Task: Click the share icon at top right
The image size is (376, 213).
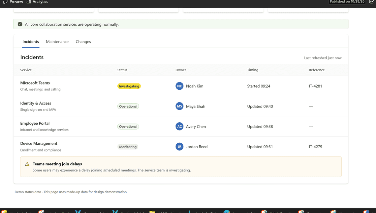Action: 371,2
